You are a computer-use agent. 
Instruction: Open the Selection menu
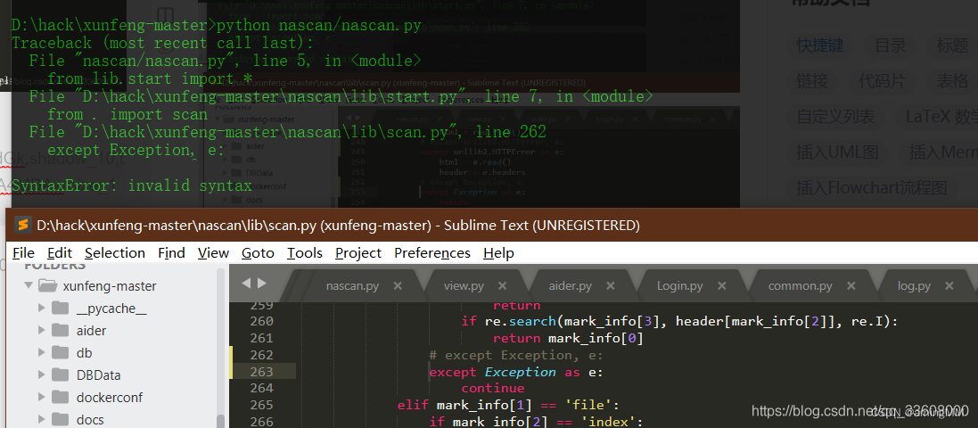point(115,252)
